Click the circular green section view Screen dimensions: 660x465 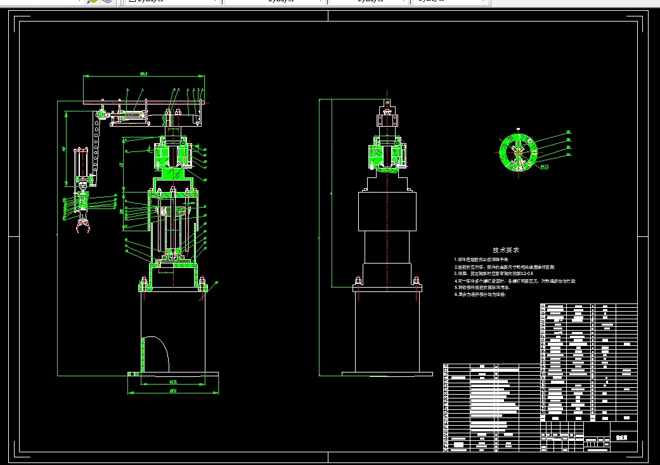click(518, 152)
